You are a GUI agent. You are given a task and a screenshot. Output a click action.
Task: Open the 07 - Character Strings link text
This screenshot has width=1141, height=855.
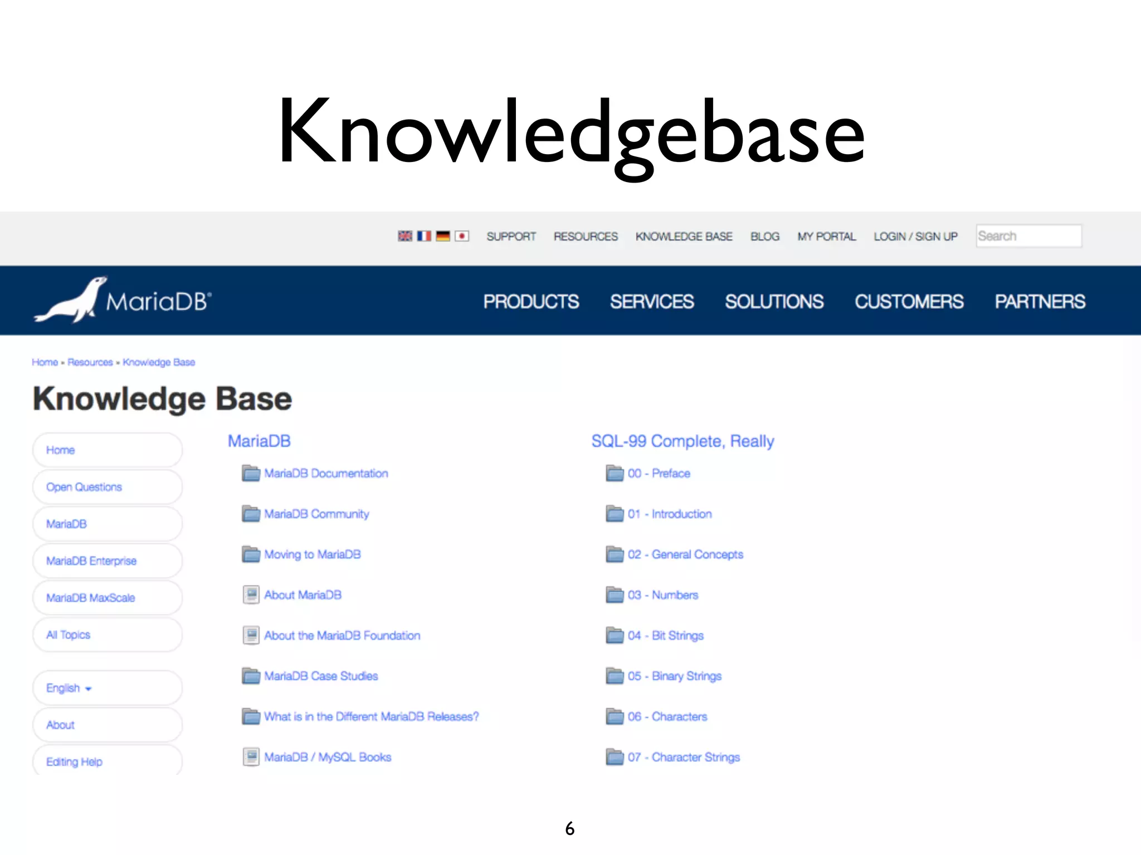click(684, 757)
